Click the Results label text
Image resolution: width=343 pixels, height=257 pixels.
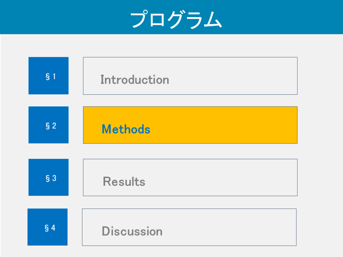point(124,181)
